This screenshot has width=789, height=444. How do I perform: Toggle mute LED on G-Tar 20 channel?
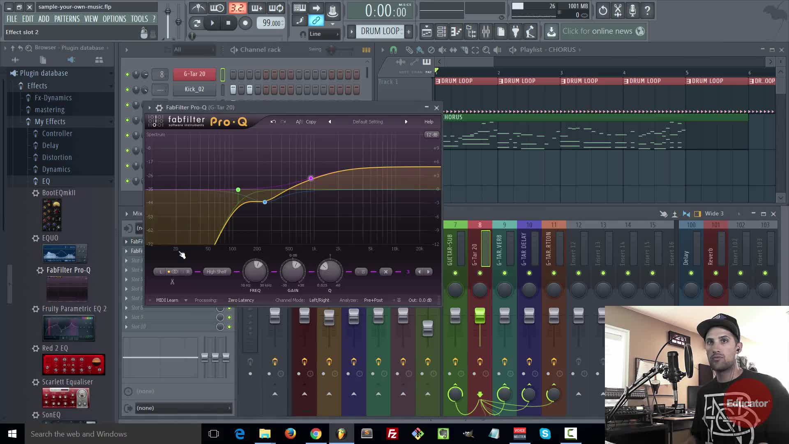point(127,74)
